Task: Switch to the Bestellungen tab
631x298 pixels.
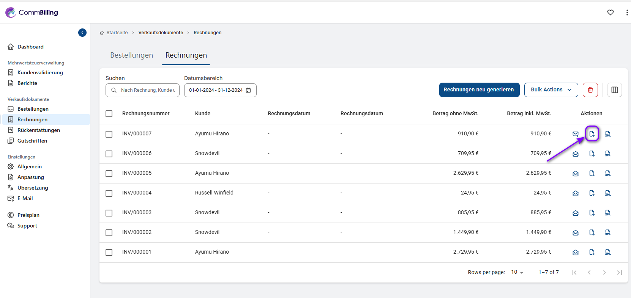Action: tap(131, 55)
